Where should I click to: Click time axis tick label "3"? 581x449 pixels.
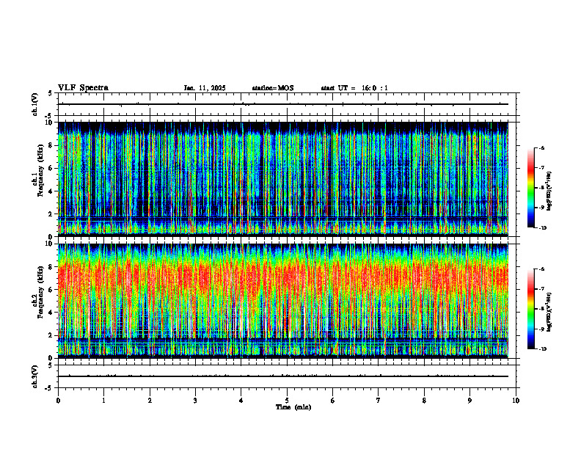(195, 401)
